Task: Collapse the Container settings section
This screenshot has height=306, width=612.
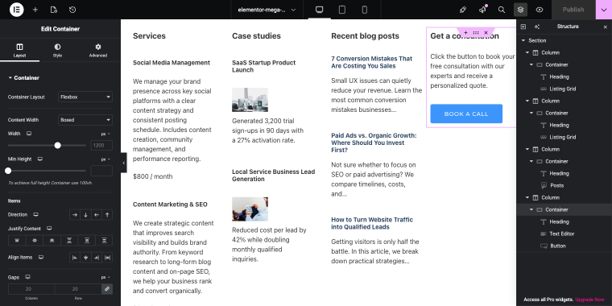Action: pyautogui.click(x=24, y=77)
